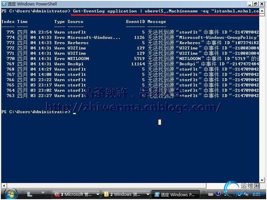
Task: Click 'NETLOGON' source in row 770
Action: [x=78, y=58]
